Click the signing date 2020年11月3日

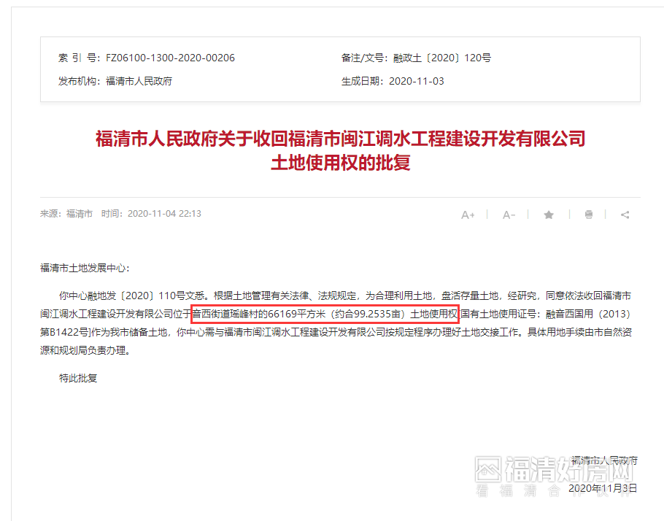coord(603,488)
